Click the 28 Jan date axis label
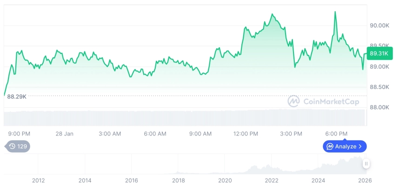Image resolution: width=400 pixels, height=186 pixels. pos(65,134)
